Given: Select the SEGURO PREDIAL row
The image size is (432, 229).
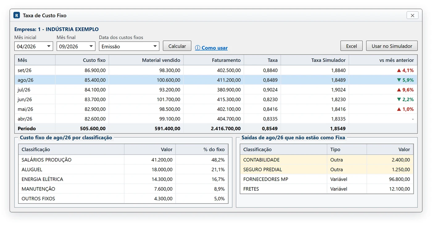Looking at the screenshot, I should point(327,170).
